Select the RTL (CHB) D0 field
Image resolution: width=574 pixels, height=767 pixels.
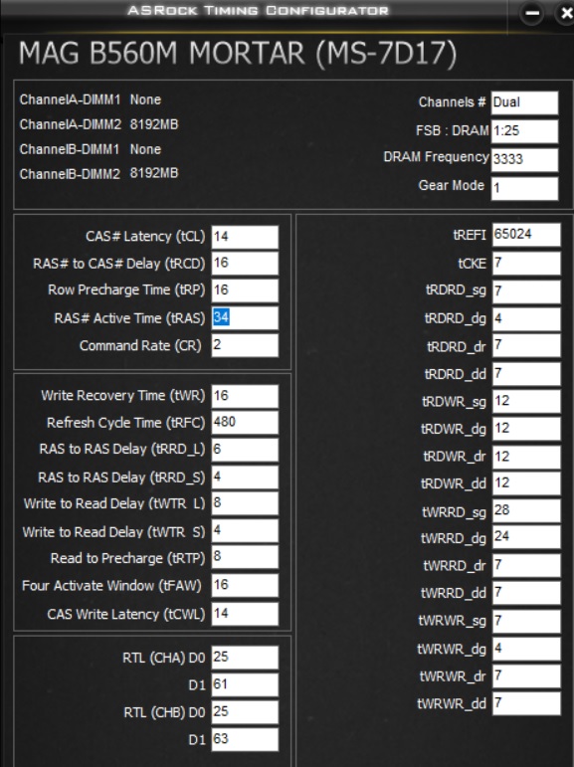(245, 712)
